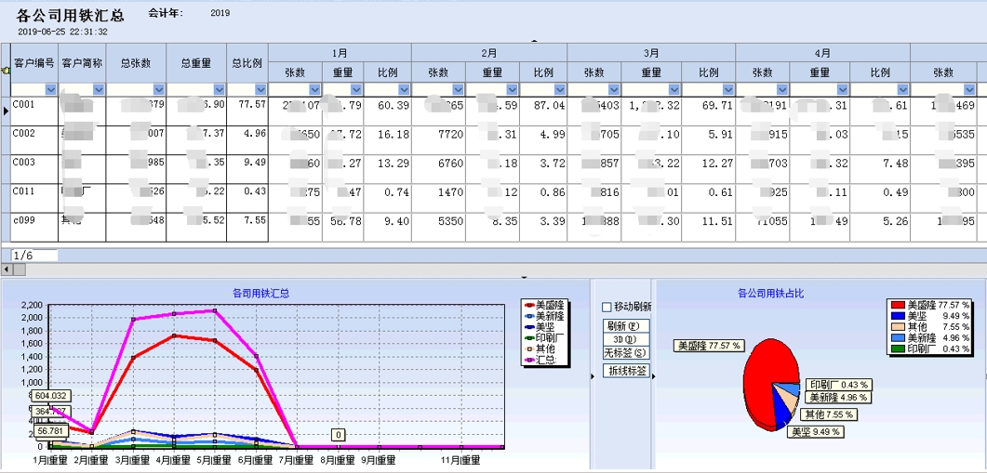
Task: Open the 4月 张数 filter dropdown
Action: 782,90
